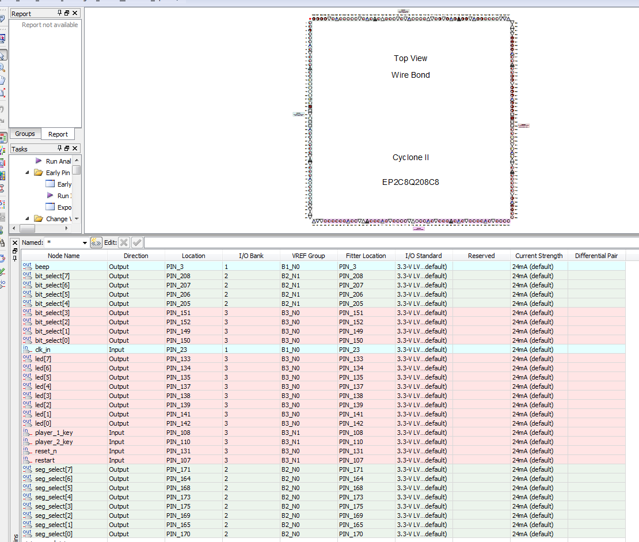The width and height of the screenshot is (639, 542).
Task: Click the pin edit text field
Action: (345, 242)
